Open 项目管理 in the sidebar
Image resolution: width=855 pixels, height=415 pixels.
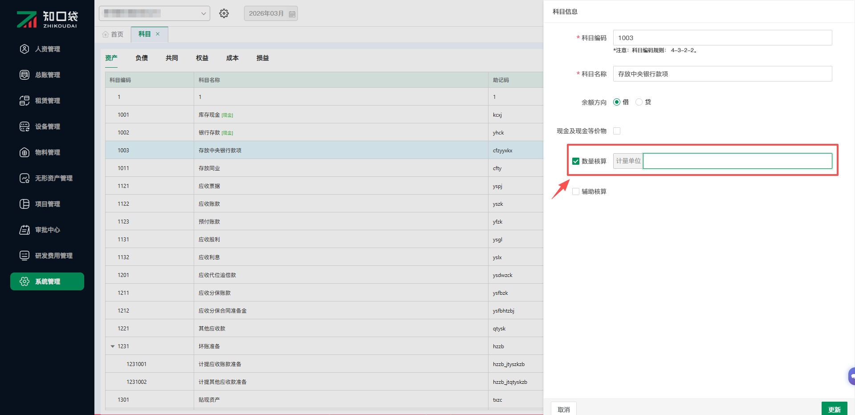(47, 204)
